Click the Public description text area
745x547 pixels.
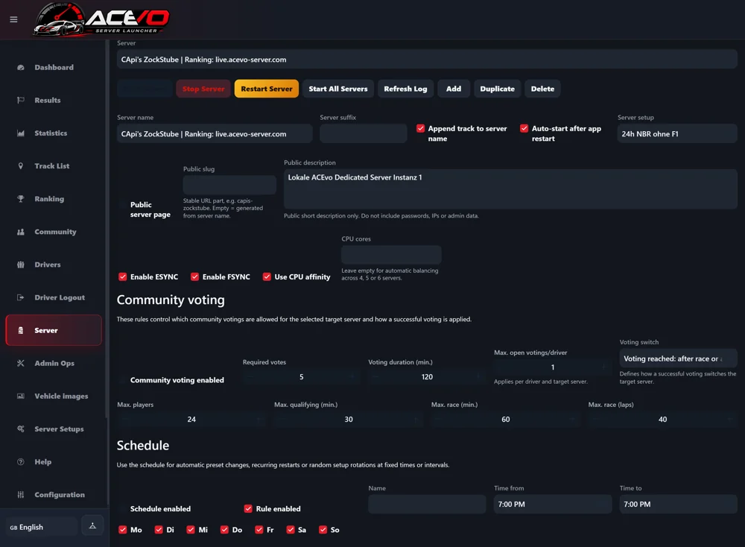[x=511, y=189]
